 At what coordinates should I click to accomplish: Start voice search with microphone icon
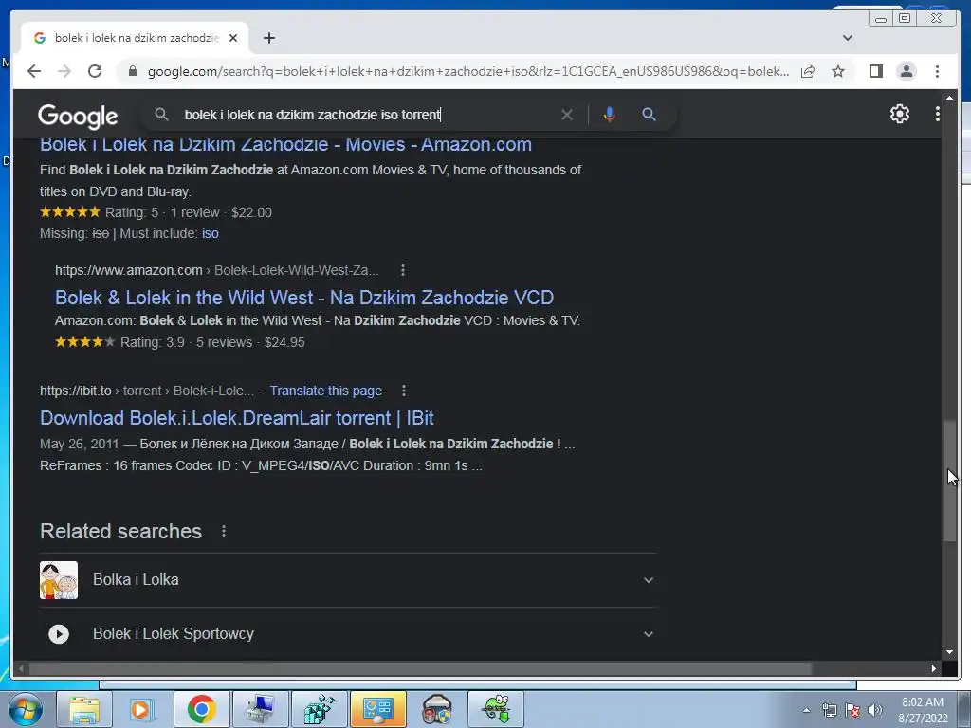pos(610,115)
